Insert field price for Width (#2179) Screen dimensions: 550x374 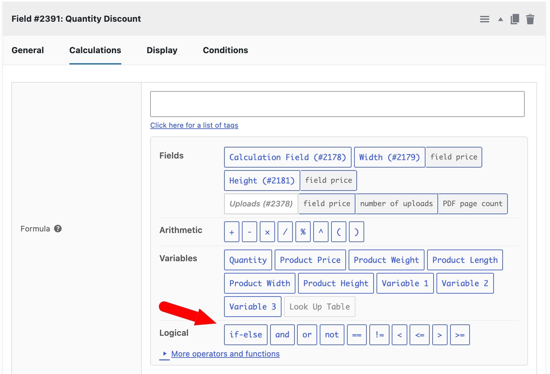click(454, 157)
